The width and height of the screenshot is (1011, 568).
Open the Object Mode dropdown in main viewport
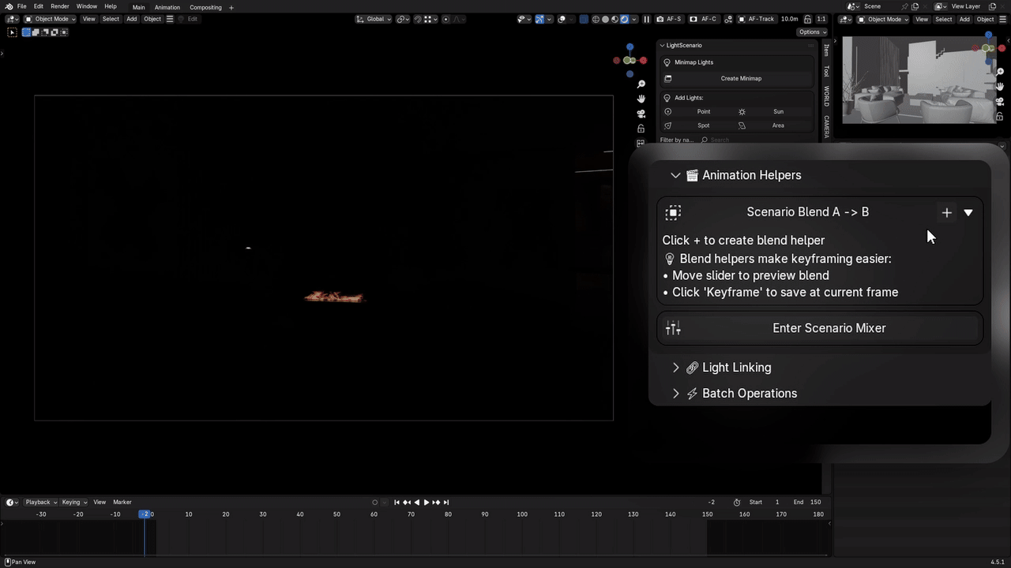click(50, 19)
